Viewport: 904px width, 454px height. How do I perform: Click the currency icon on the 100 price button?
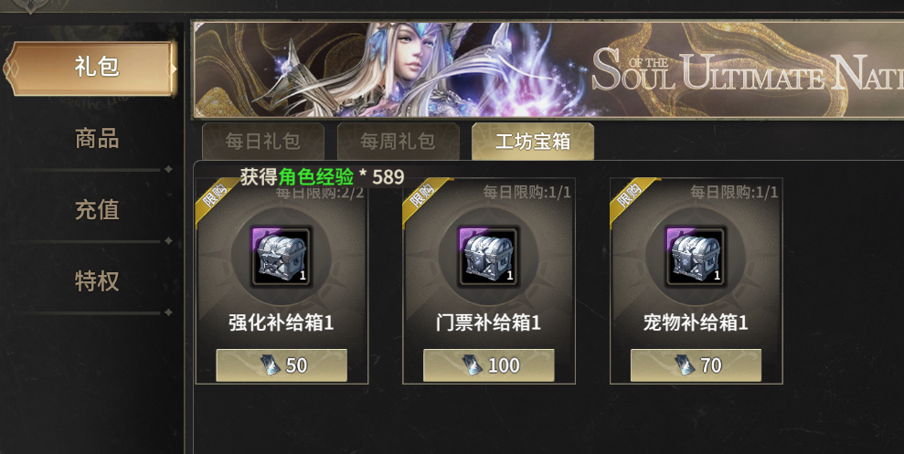tap(473, 365)
